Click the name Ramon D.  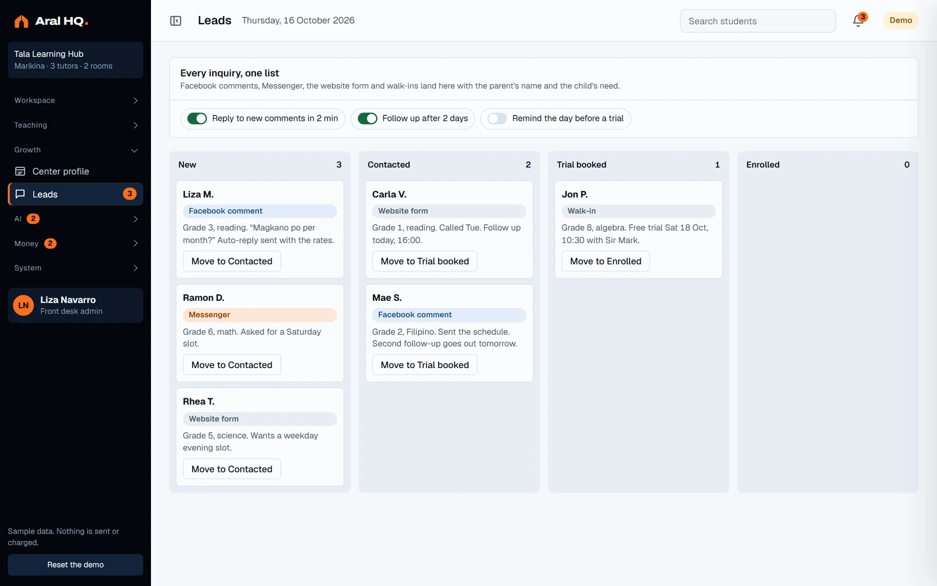[x=204, y=298]
